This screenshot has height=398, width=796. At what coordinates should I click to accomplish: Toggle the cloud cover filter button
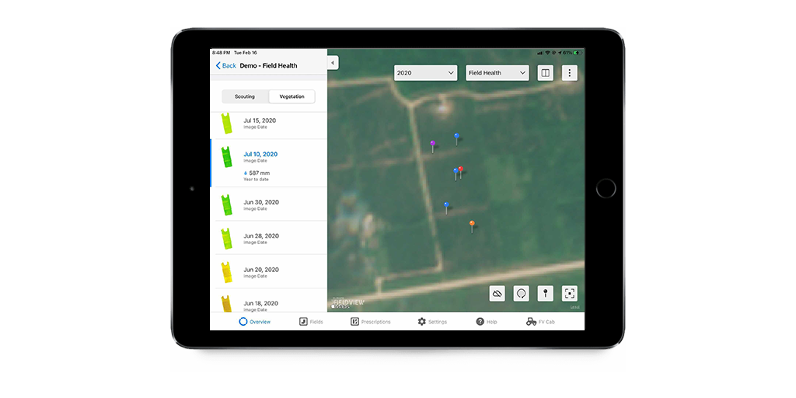tap(497, 293)
